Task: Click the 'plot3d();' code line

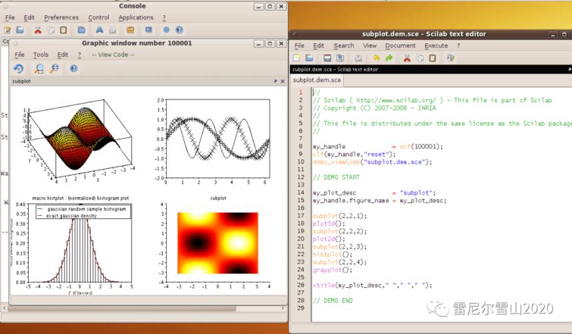Action: tap(328, 223)
